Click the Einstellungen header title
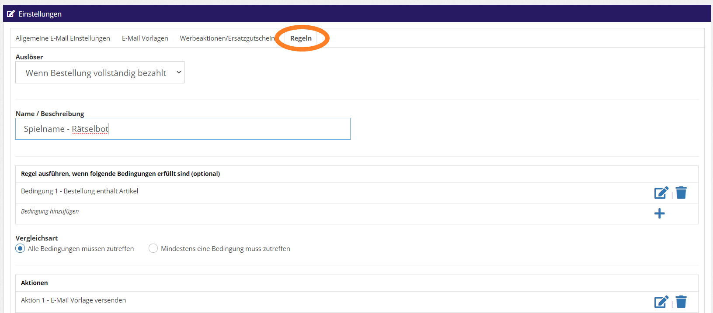The image size is (713, 313). point(40,14)
